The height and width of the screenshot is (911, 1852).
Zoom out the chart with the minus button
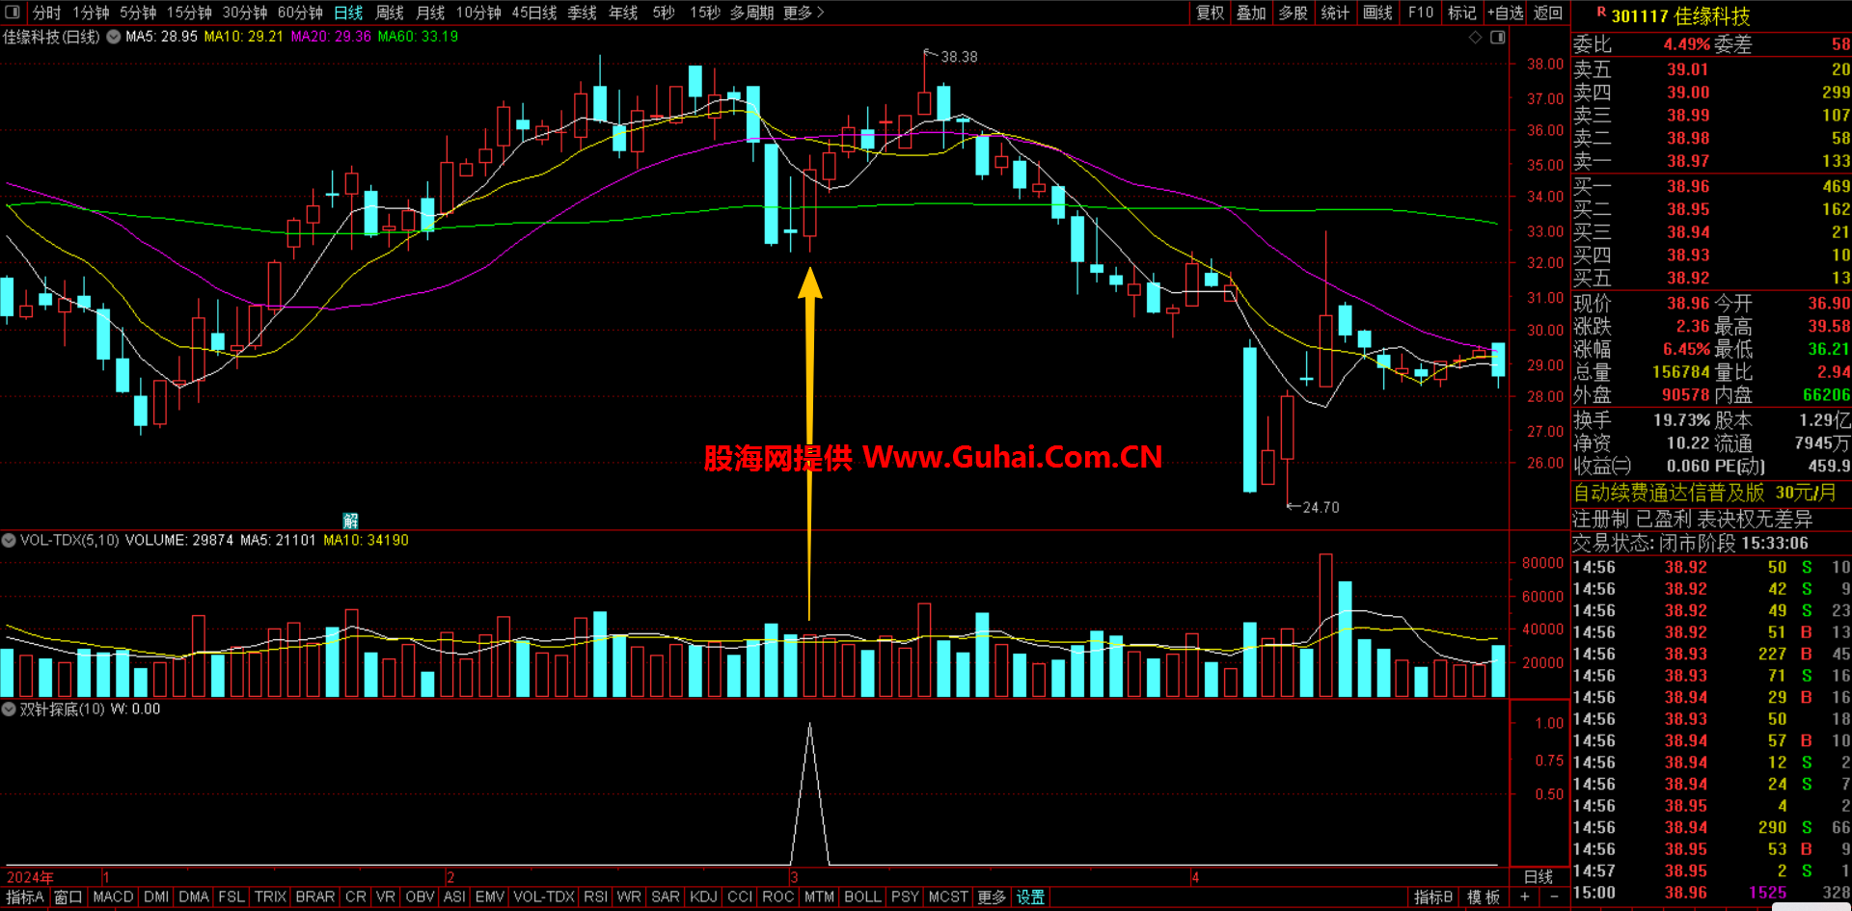pyautogui.click(x=1554, y=897)
